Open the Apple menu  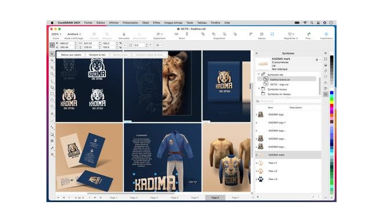coord(52,23)
